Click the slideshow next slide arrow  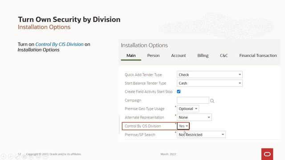(11, 156)
